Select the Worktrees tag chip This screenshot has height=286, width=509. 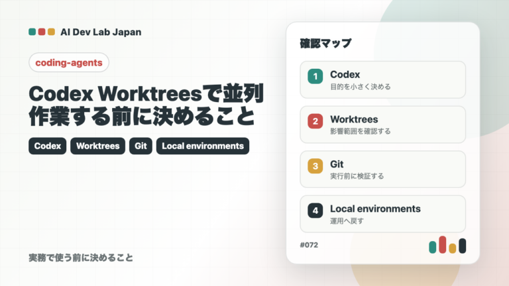point(97,146)
